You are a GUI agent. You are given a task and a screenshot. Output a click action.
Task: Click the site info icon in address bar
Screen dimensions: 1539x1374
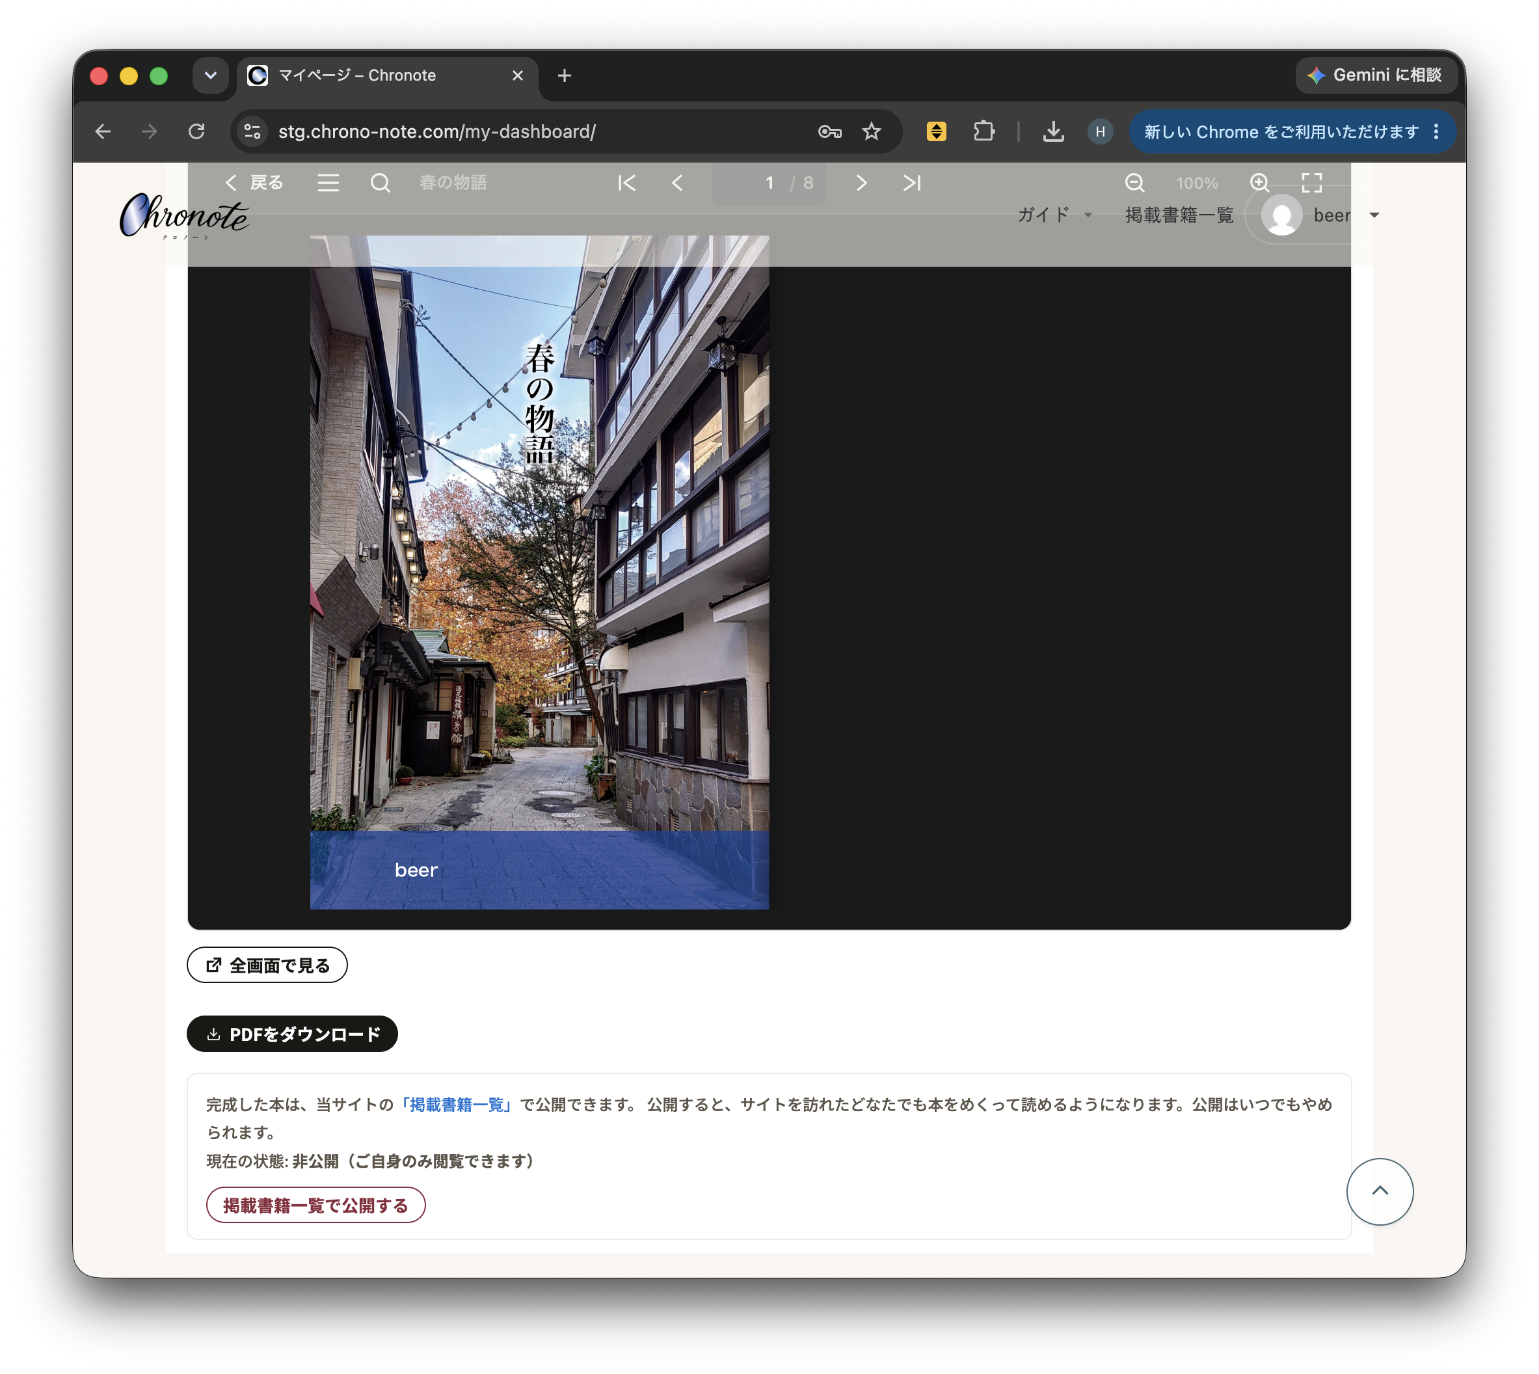pyautogui.click(x=253, y=131)
